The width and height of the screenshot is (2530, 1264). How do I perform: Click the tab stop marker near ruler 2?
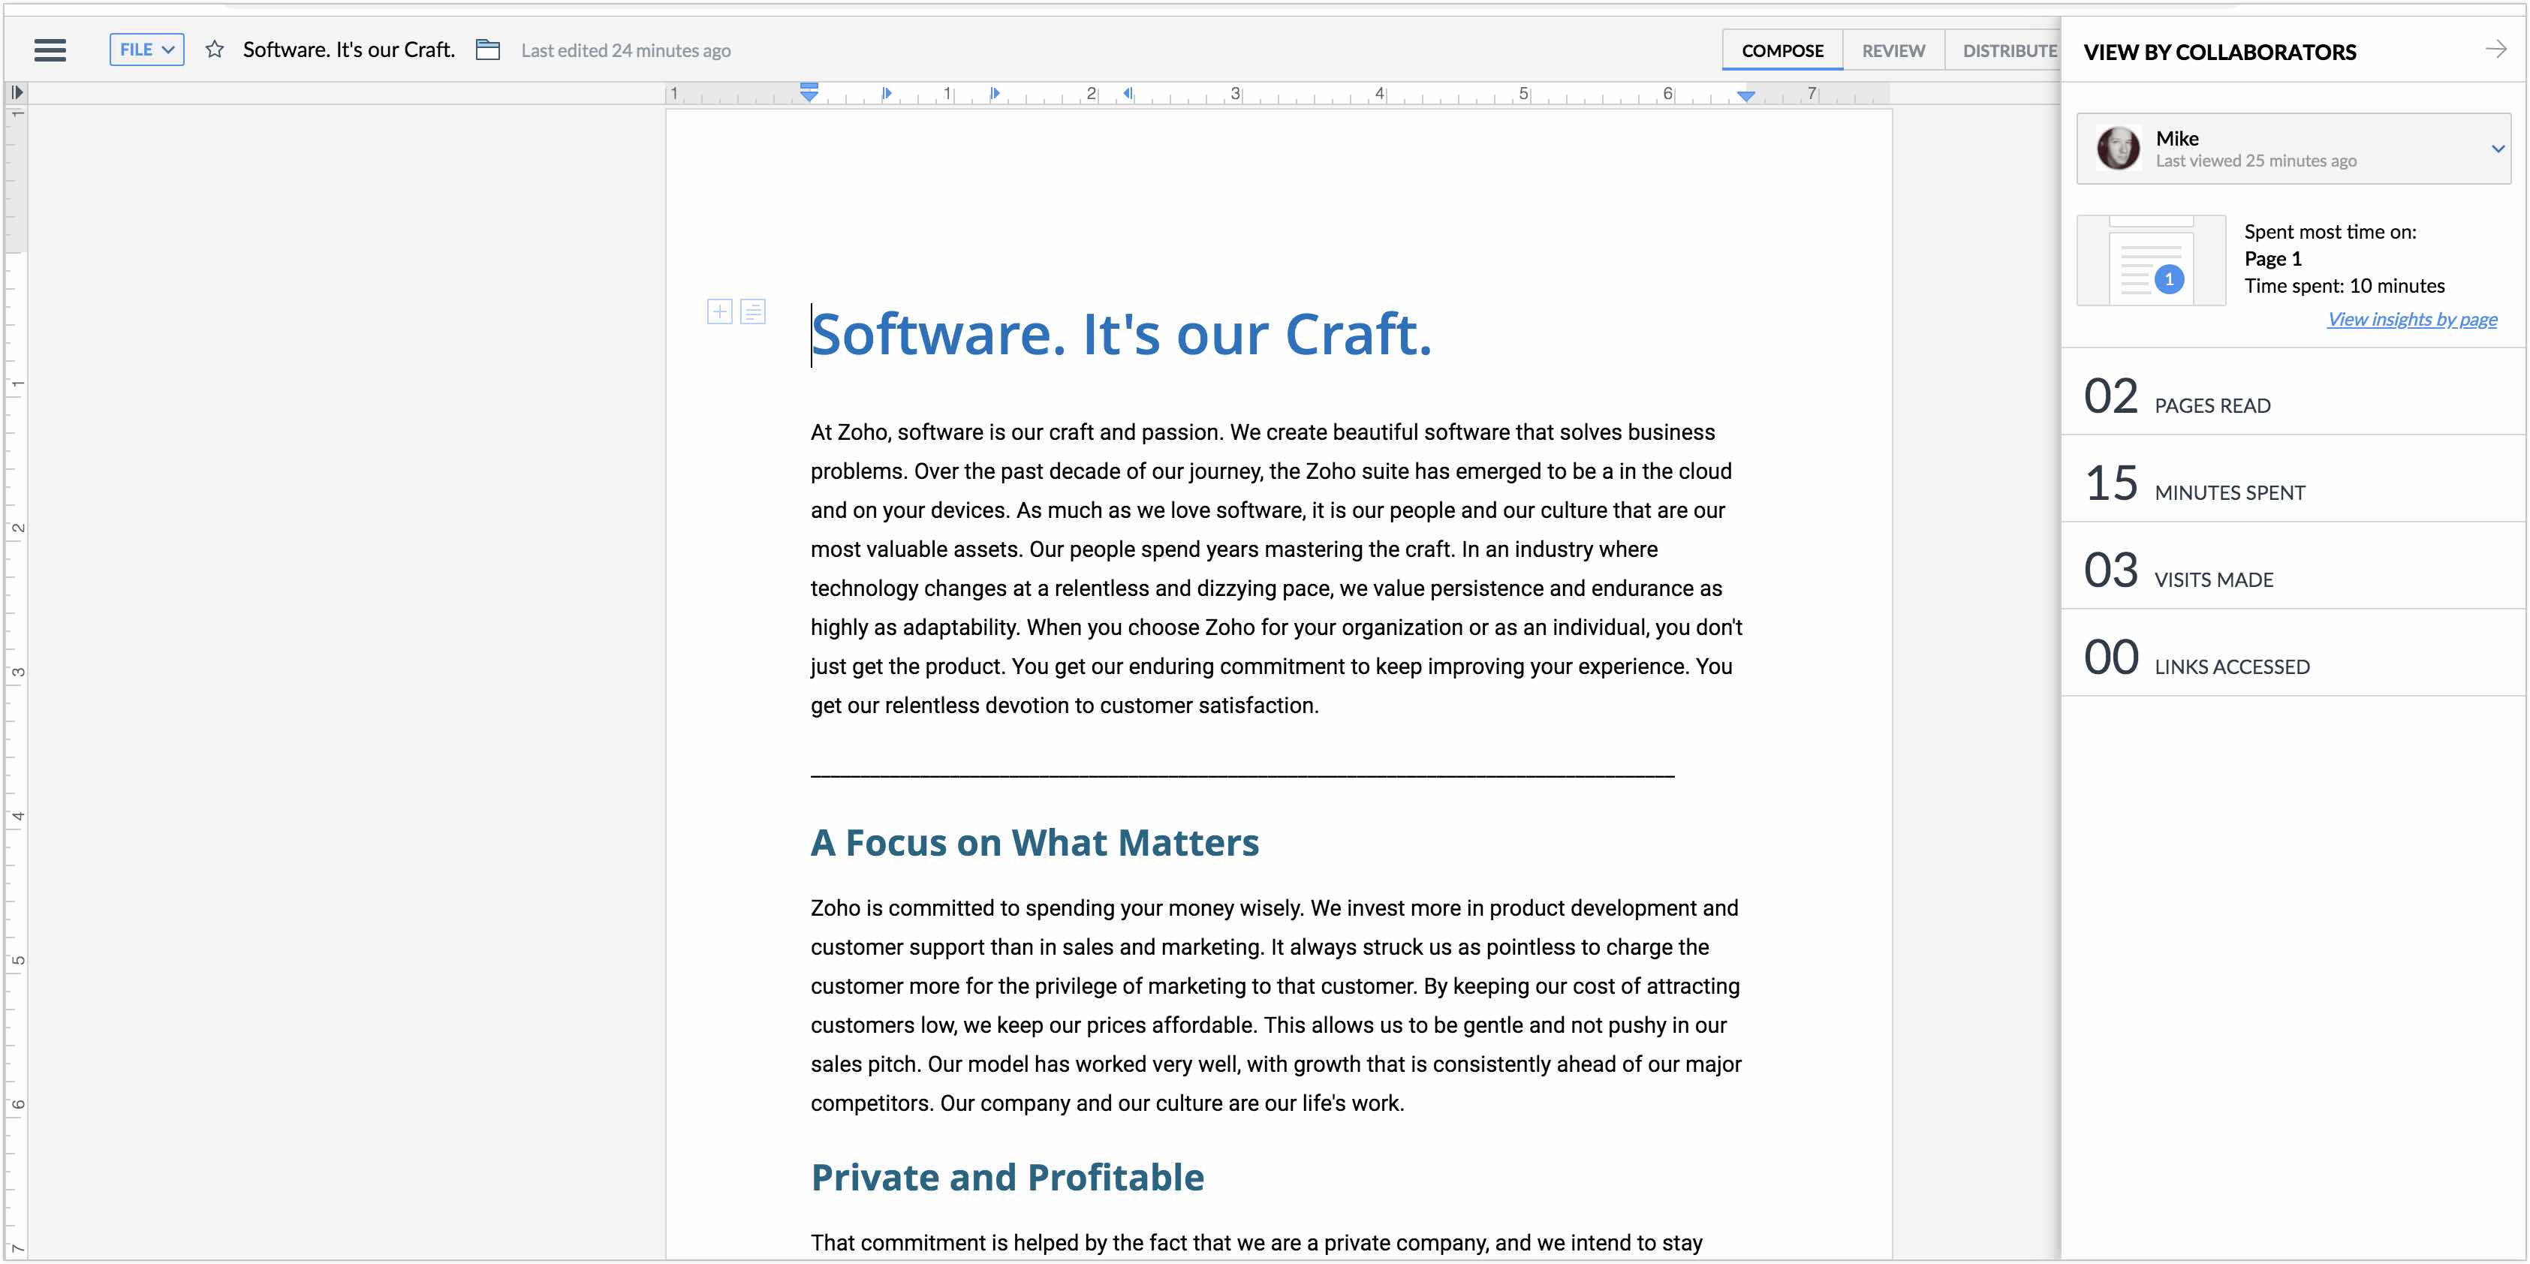point(1128,93)
